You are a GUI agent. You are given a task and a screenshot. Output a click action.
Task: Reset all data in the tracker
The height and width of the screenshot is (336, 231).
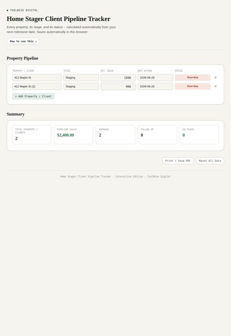[210, 161]
